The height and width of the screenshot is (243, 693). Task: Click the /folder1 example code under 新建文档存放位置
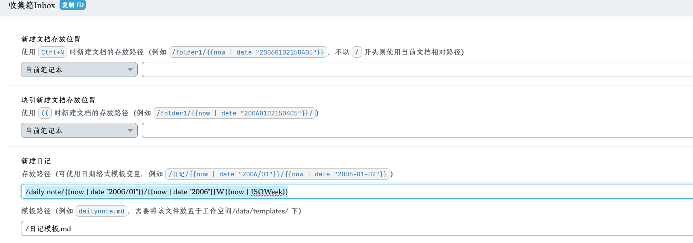[x=248, y=52]
